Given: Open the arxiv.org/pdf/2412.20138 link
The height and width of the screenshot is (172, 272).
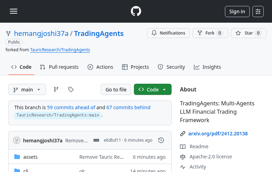Looking at the screenshot, I should (218, 134).
